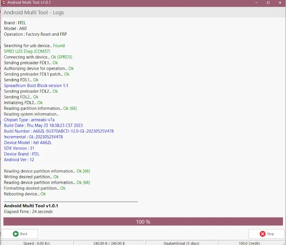Click the 'Sending preloader FDL2... Ok' line
The height and width of the screenshot is (245, 286).
(31, 91)
